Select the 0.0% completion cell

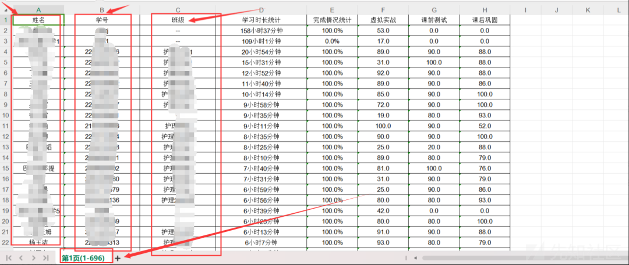tap(332, 41)
